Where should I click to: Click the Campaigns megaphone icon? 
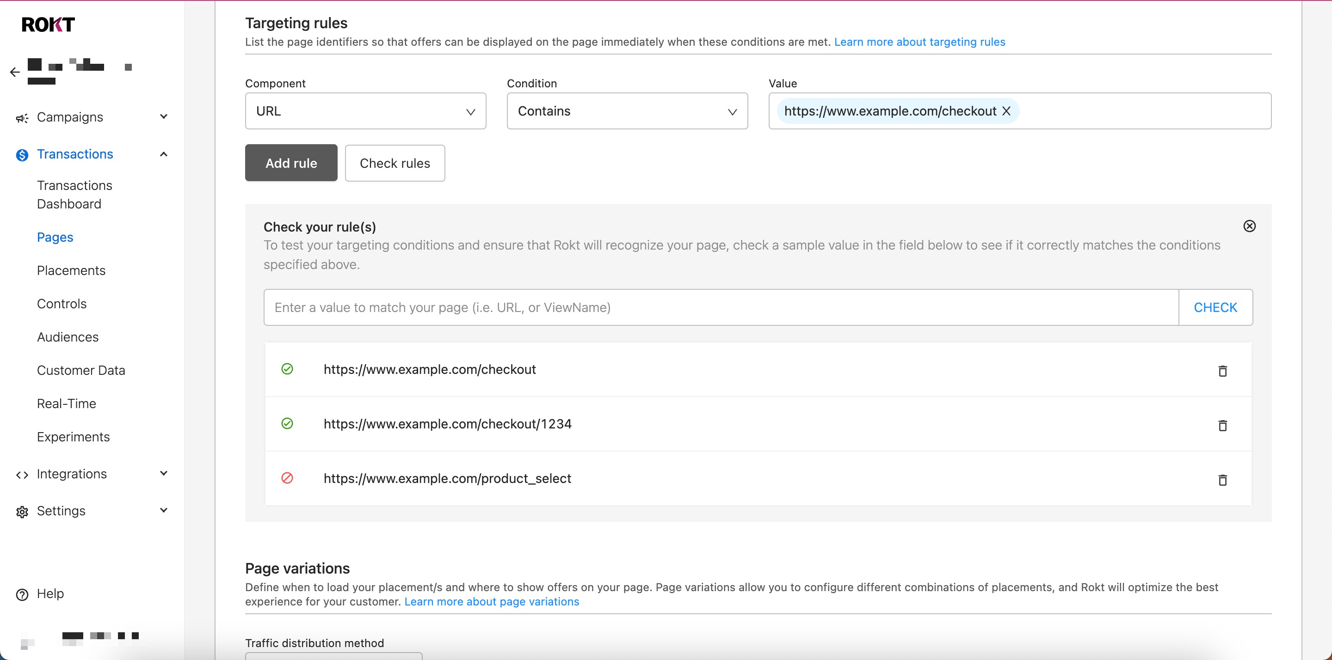pyautogui.click(x=22, y=118)
